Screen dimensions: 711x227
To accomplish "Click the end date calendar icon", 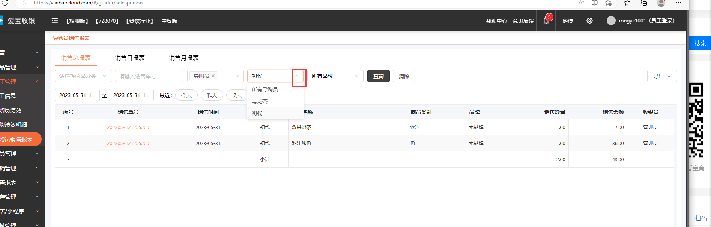I will point(147,95).
